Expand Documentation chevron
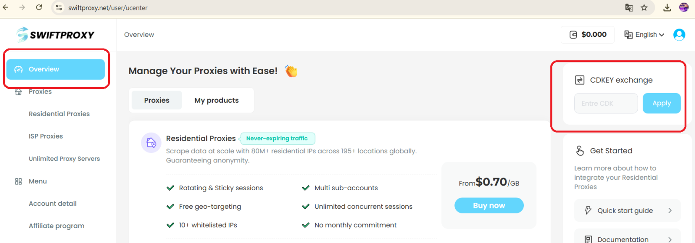The width and height of the screenshot is (695, 243). 670,239
